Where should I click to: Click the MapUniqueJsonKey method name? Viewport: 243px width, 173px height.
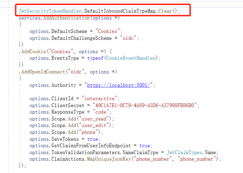(109, 159)
